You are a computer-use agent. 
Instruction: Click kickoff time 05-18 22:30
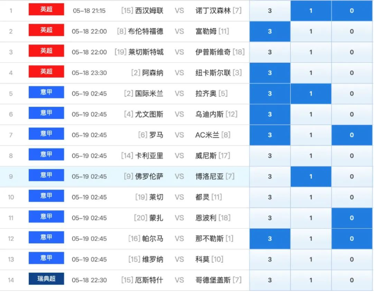point(89,280)
